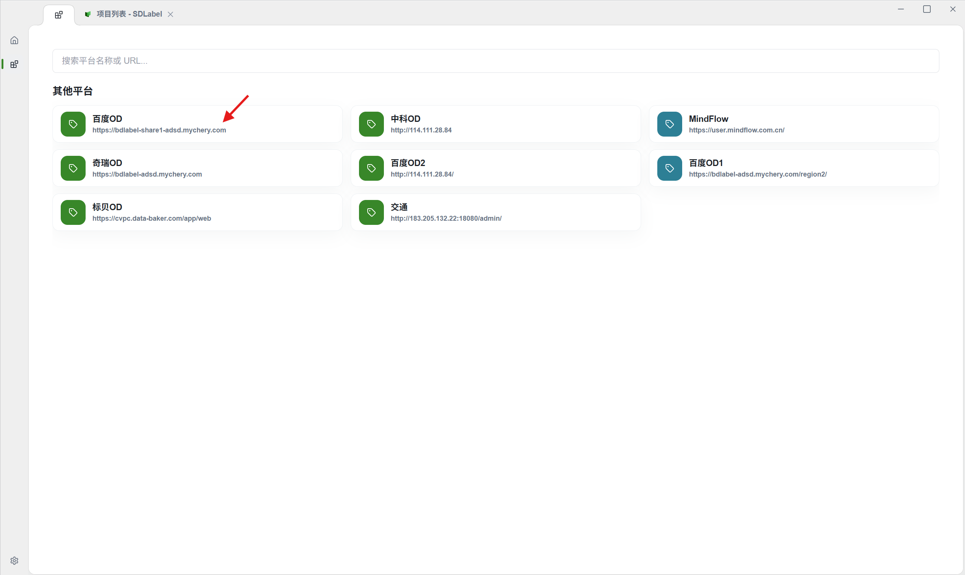Click the green tag icon of 奇瑞OD
The width and height of the screenshot is (965, 575).
point(73,168)
